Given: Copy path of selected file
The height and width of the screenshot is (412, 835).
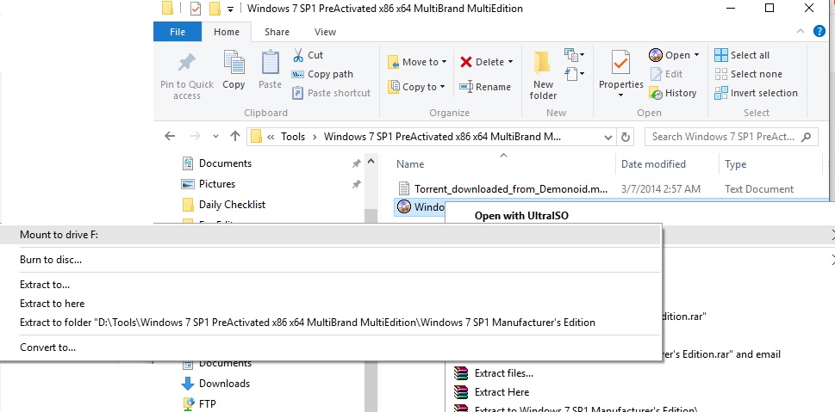Looking at the screenshot, I should click(322, 74).
